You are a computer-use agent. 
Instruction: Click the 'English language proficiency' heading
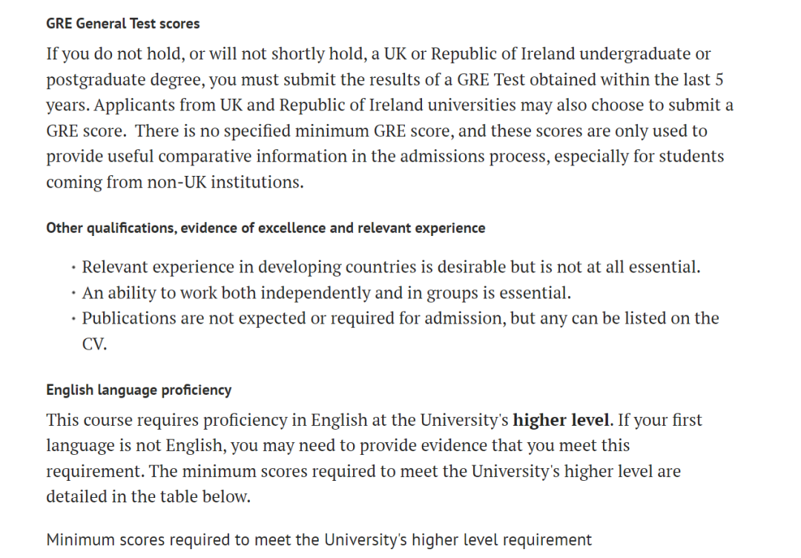click(x=139, y=390)
